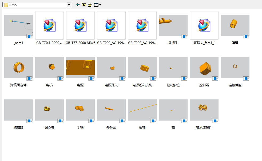Image resolution: width=262 pixels, height=161 pixels.
Task: Click the 弹簧固定件 file name label
Action: (18, 85)
